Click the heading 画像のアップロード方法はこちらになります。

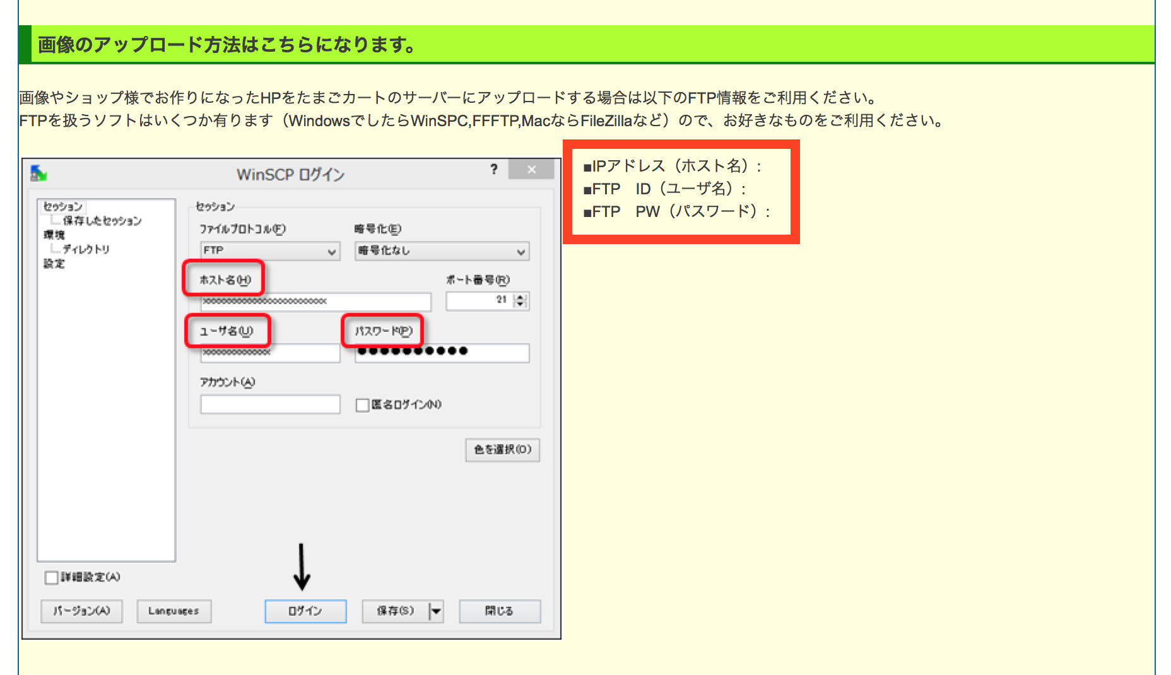click(x=227, y=45)
